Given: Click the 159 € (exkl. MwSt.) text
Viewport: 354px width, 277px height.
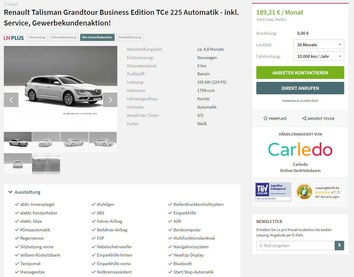Looking at the screenshot, I should (271, 20).
